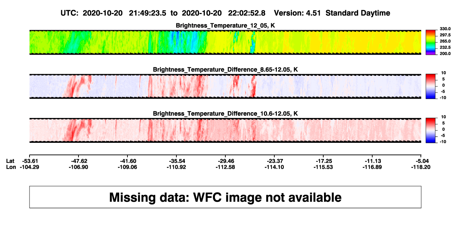Click the 265.0 colorbar label

click(x=445, y=41)
